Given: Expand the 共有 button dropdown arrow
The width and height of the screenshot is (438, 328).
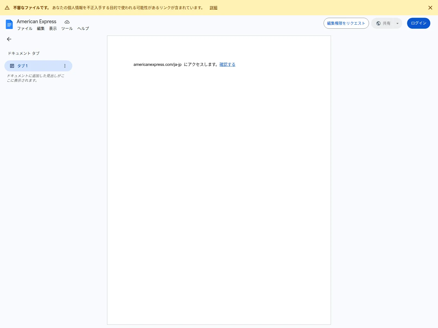Looking at the screenshot, I should 397,23.
